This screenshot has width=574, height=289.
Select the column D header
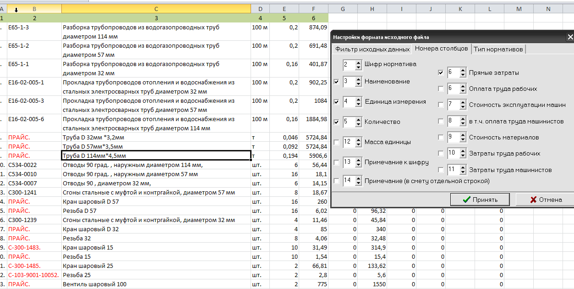260,9
